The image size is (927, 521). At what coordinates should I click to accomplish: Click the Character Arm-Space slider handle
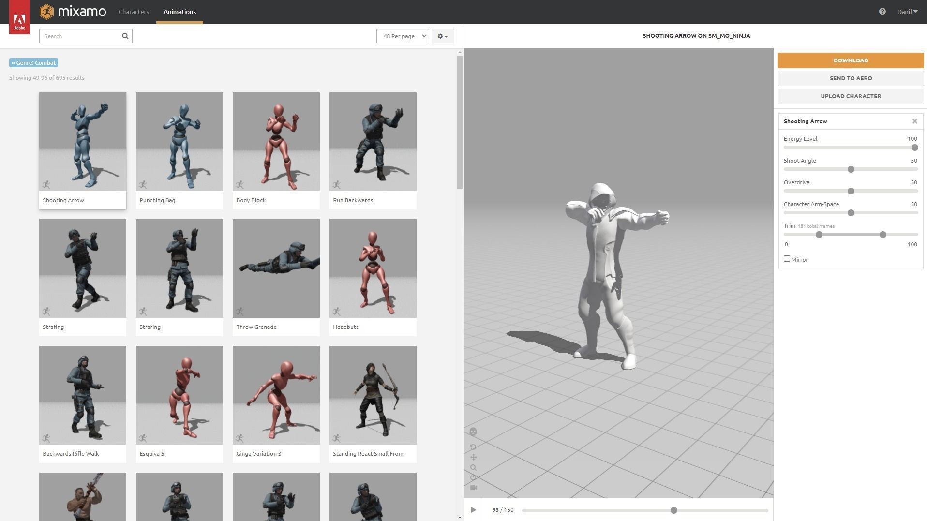point(851,213)
